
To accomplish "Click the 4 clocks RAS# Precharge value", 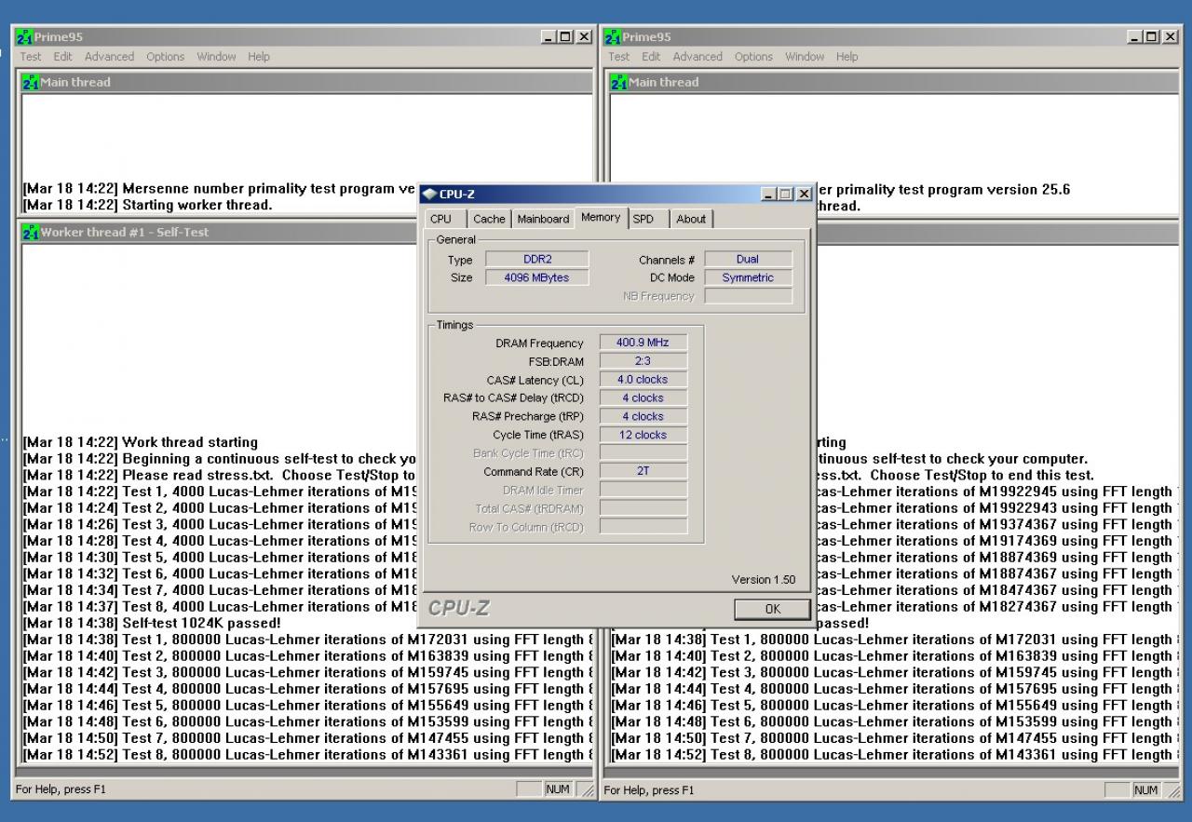I will point(643,416).
